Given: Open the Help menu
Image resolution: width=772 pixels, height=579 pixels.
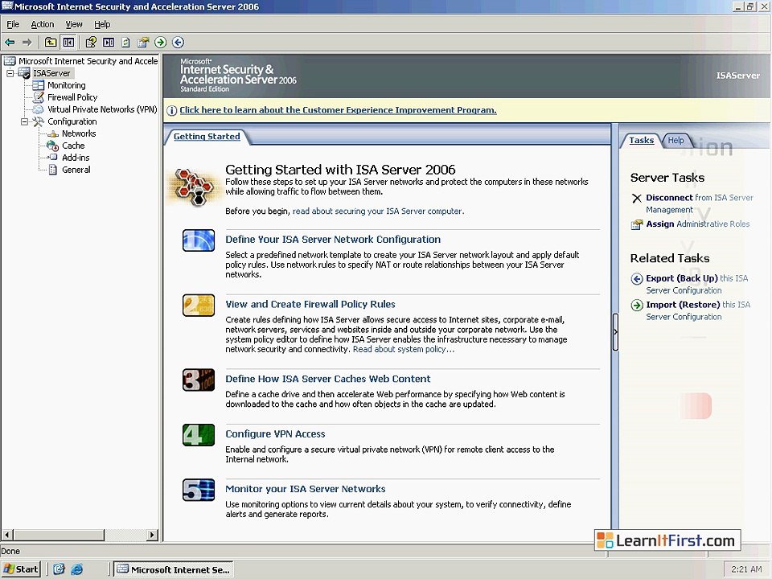Looking at the screenshot, I should click(102, 24).
